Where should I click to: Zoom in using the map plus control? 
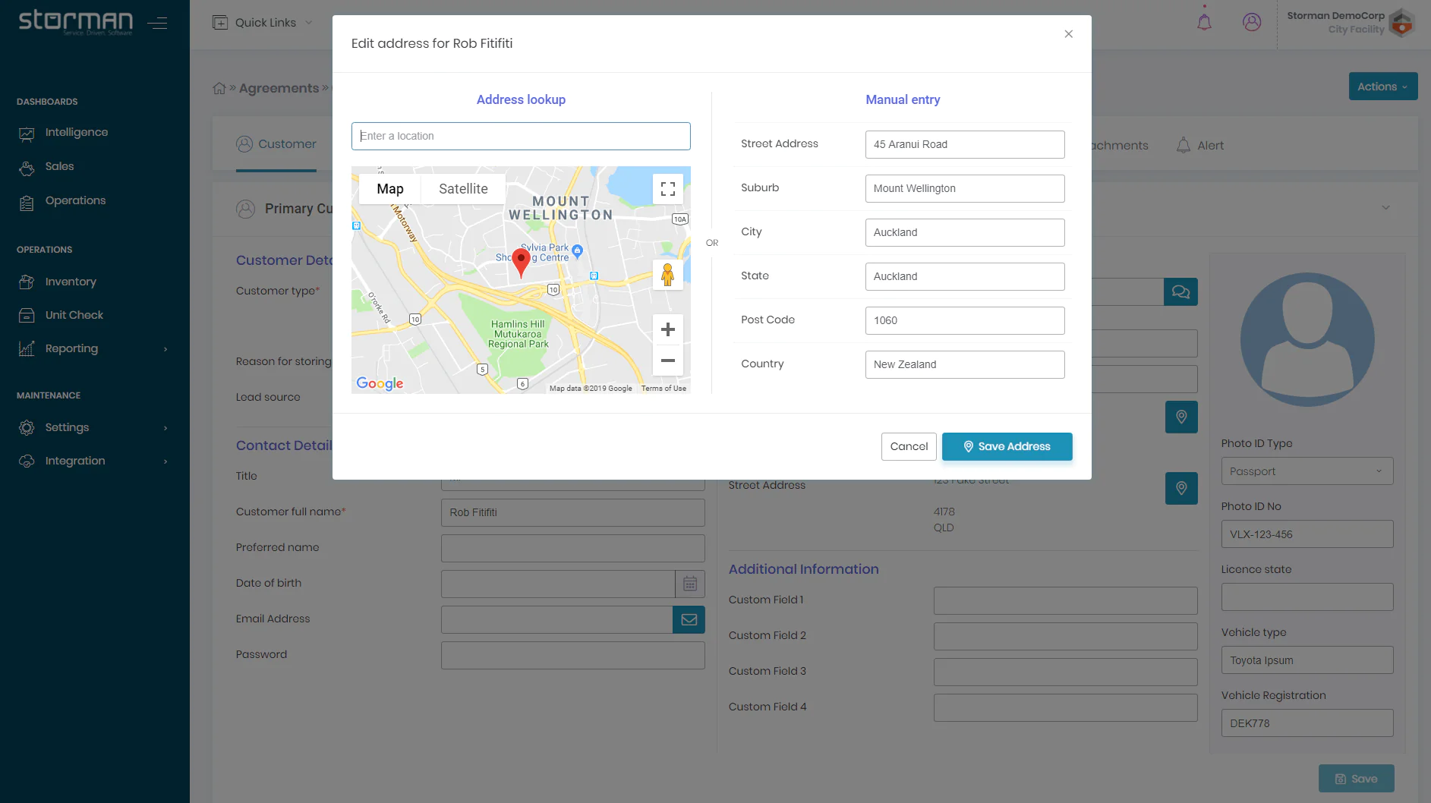click(x=667, y=329)
